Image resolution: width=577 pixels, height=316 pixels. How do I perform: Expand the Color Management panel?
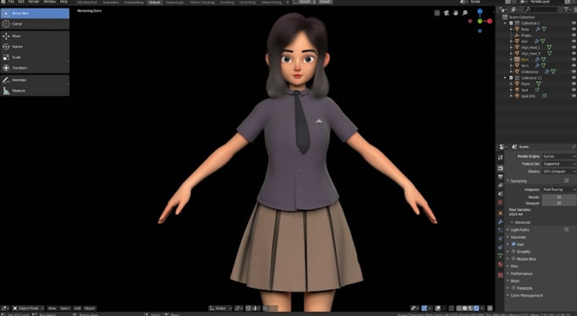tap(527, 296)
